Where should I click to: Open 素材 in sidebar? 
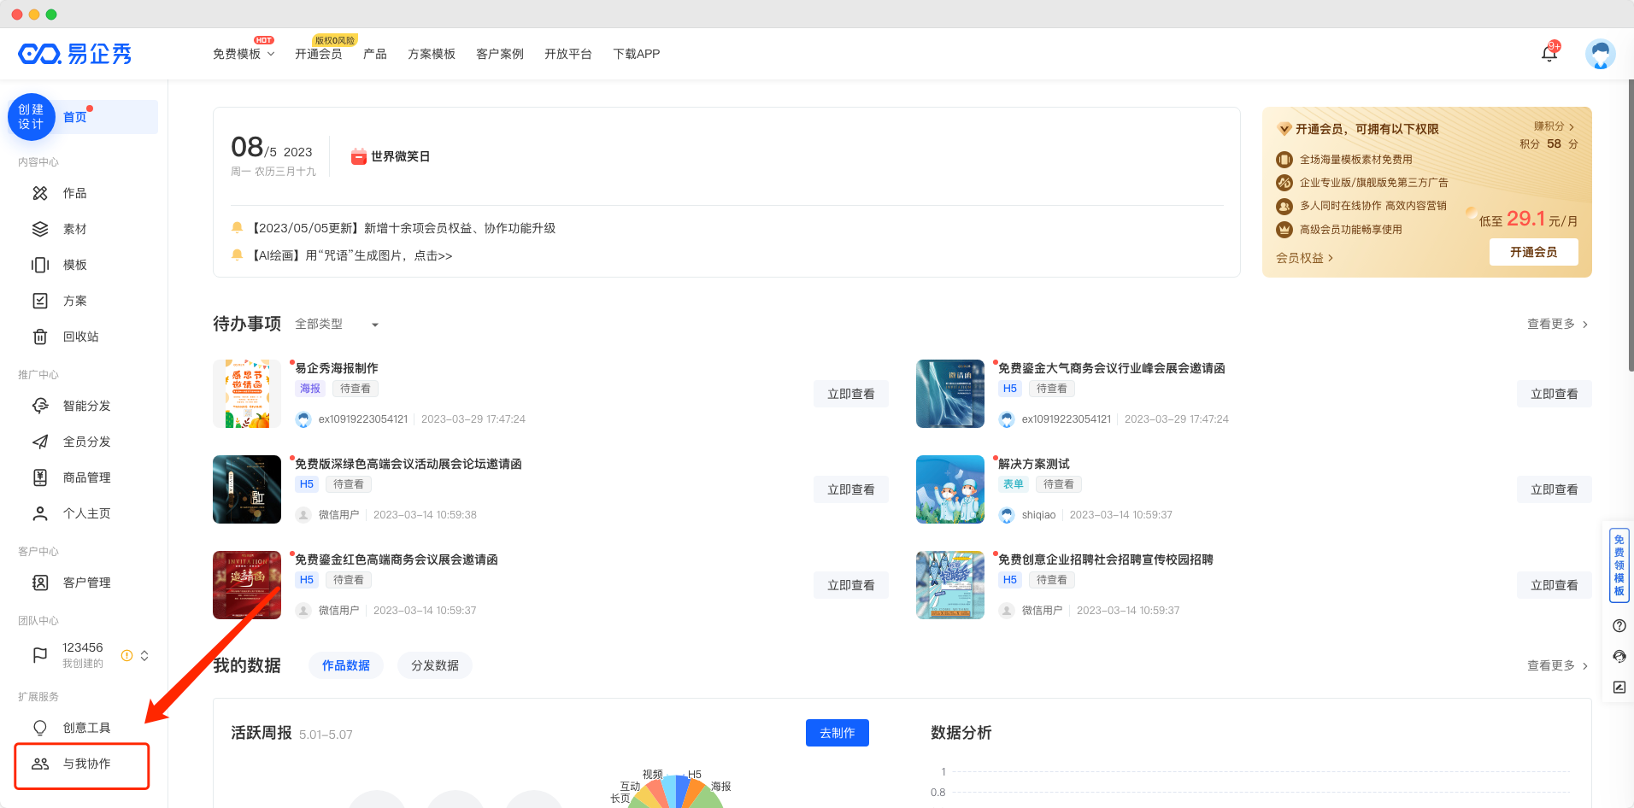point(75,229)
